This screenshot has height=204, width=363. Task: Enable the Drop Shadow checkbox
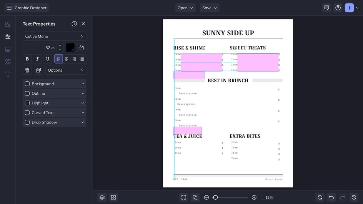27,122
